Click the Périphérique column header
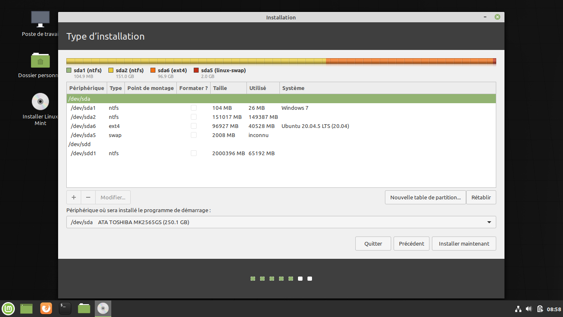Viewport: 563px width, 317px height. click(x=87, y=88)
